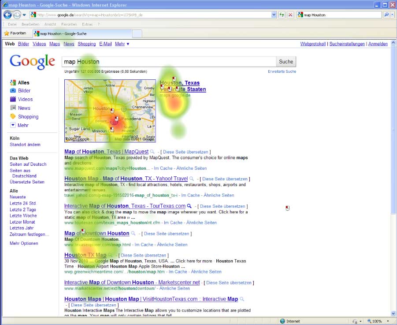Filter results by Letzte Woche
This screenshot has width=397, height=325.
(x=23, y=216)
